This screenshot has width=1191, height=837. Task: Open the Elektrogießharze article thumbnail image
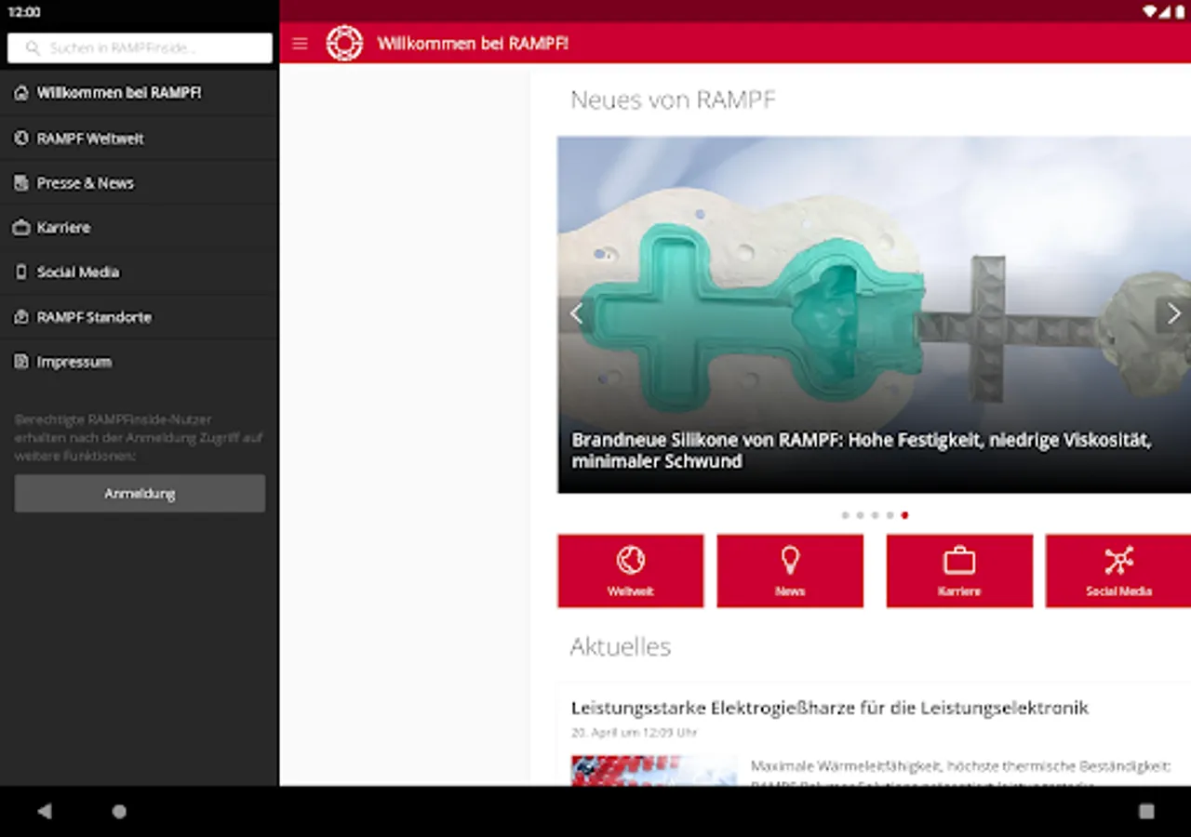[654, 770]
